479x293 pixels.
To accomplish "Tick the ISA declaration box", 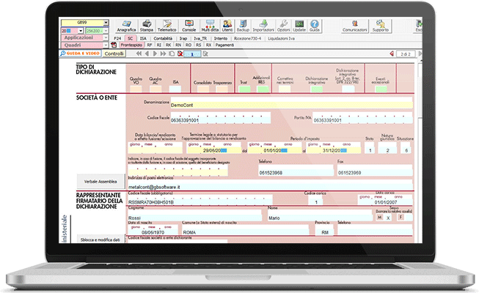I will [x=176, y=89].
